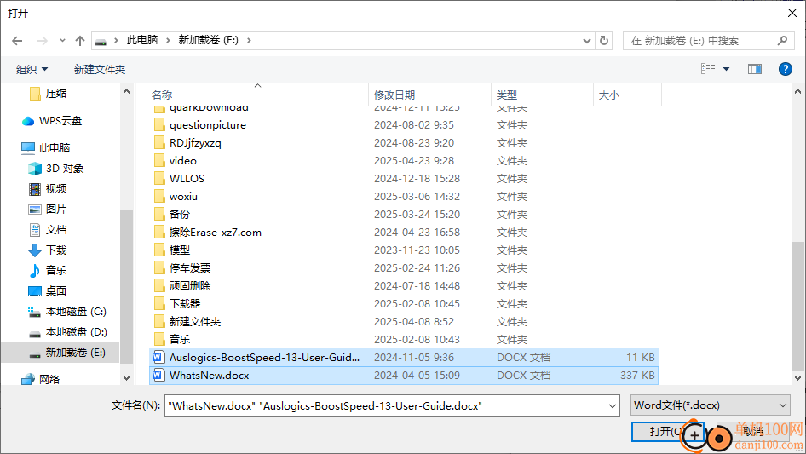The width and height of the screenshot is (806, 454).
Task: Select 此电脑 in the navigation tree
Action: pos(55,148)
